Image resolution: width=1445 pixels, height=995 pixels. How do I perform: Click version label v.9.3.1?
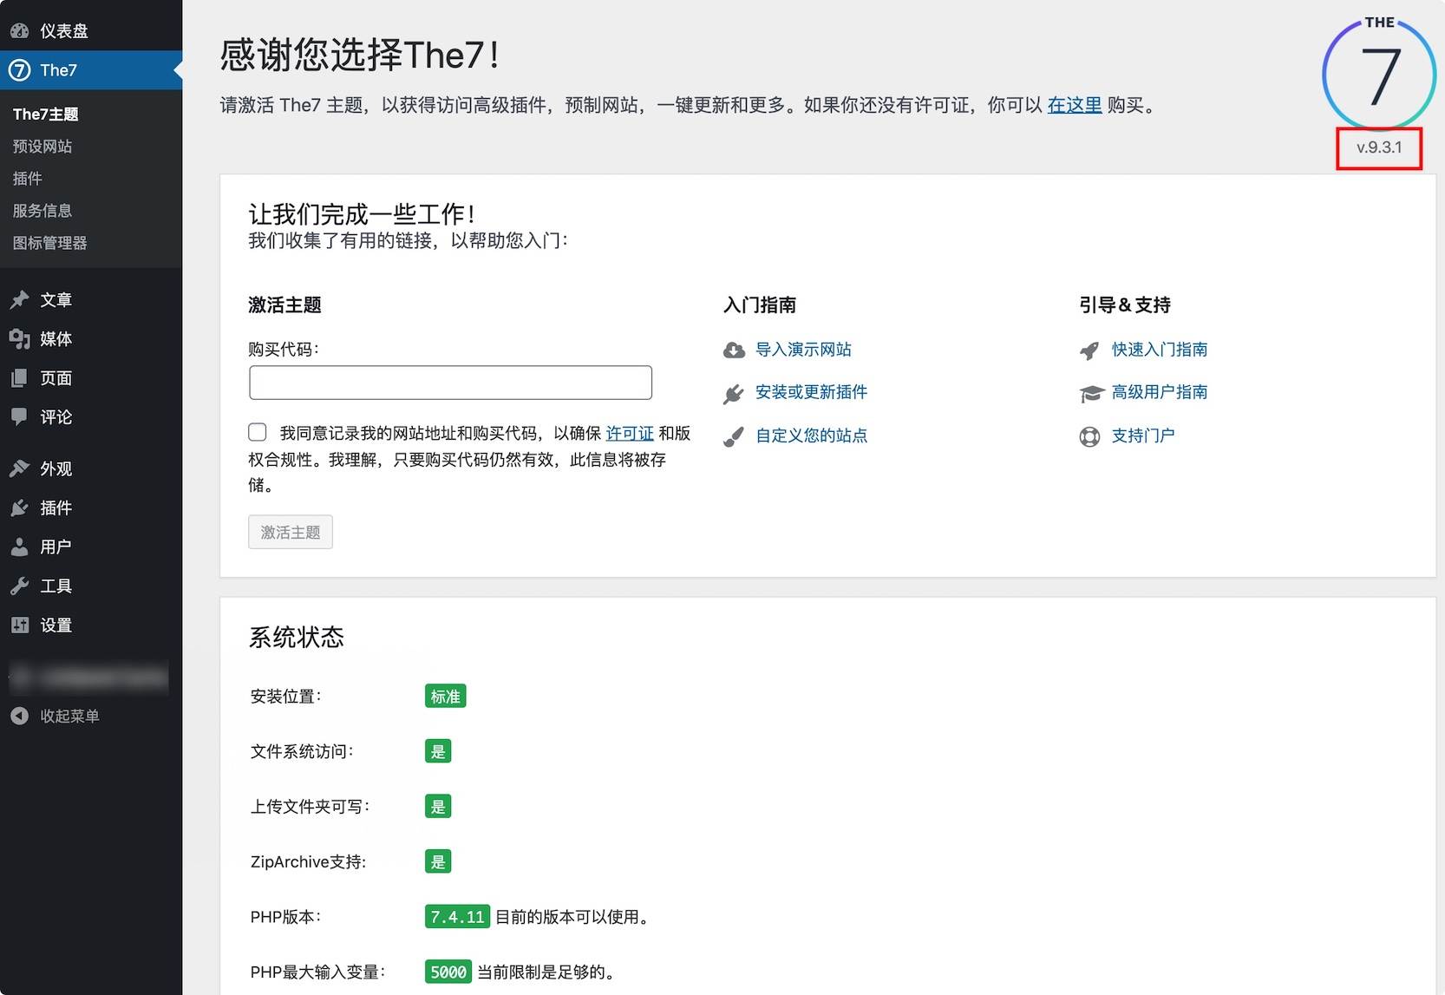click(x=1379, y=147)
